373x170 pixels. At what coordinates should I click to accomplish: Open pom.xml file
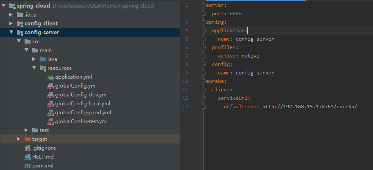pos(43,166)
